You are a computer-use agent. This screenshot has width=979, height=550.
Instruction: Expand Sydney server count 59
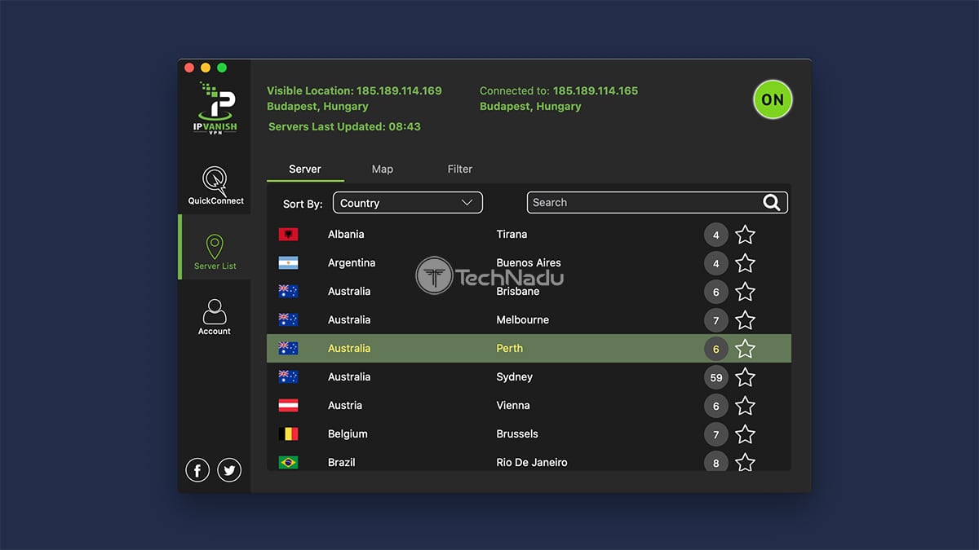coord(716,378)
